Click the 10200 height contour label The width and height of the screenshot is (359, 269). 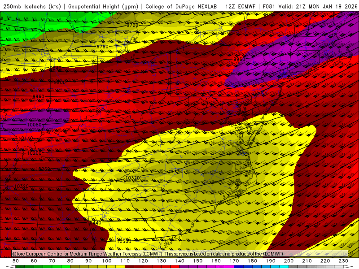point(35,153)
